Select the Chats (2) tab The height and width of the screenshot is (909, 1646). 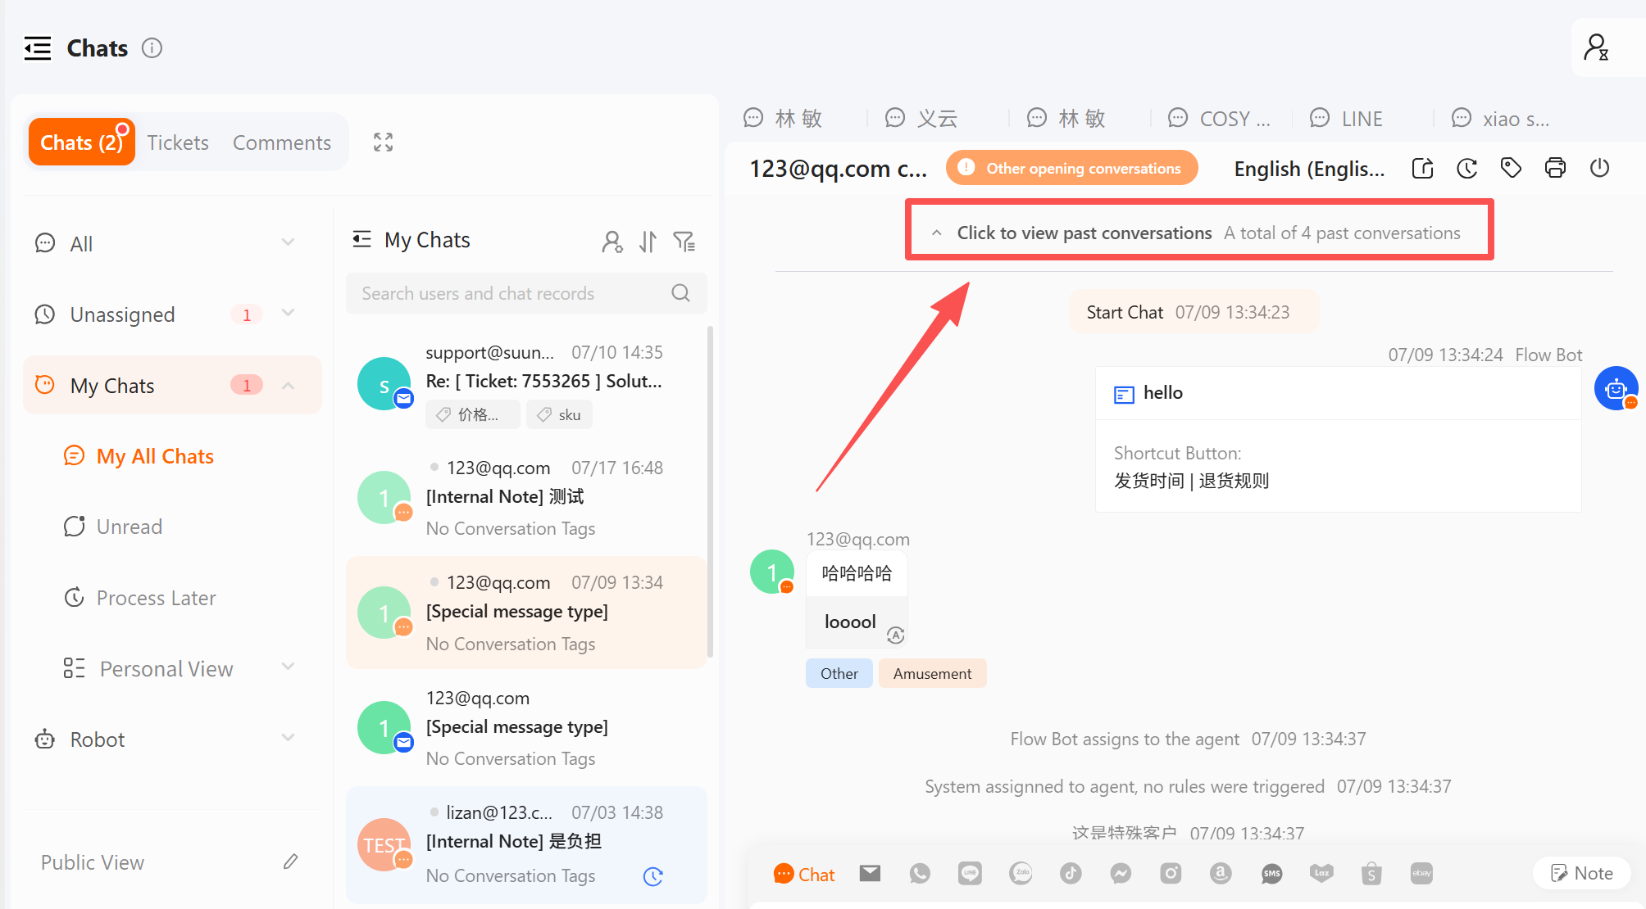click(x=81, y=142)
